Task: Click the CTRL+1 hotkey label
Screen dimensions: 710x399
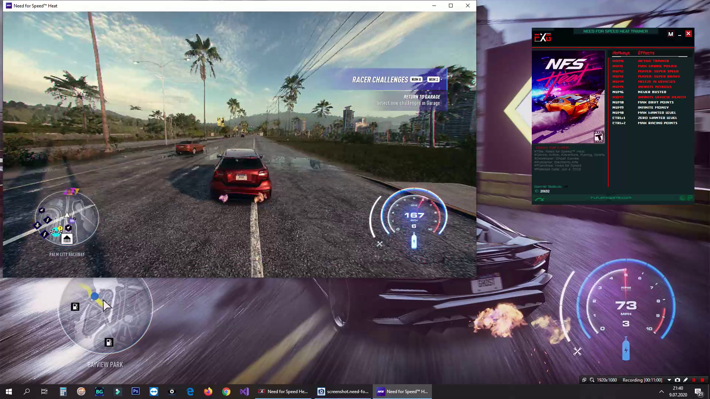Action: pos(619,118)
